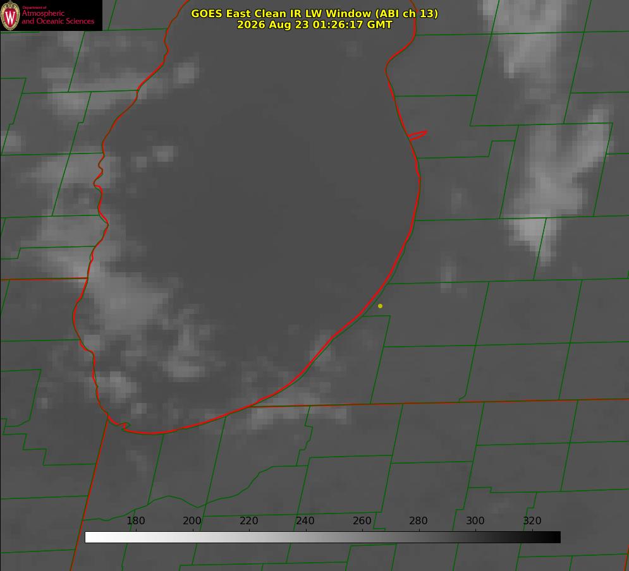
Task: Click the GOES East Clean IR title
Action: pos(314,13)
